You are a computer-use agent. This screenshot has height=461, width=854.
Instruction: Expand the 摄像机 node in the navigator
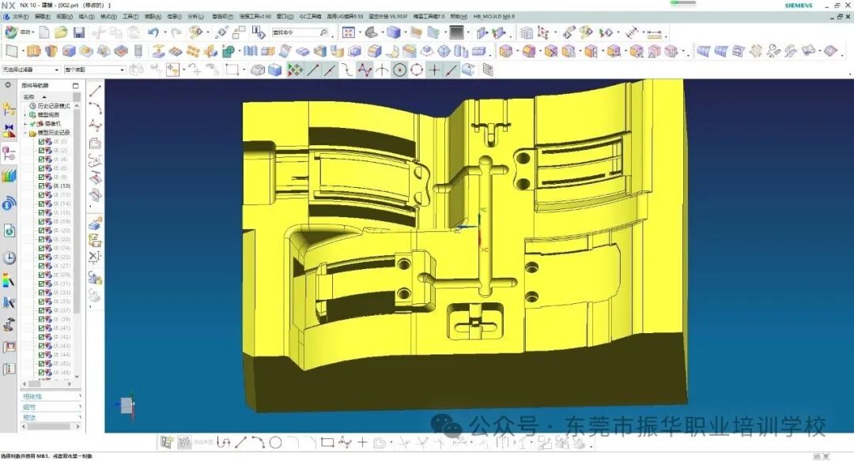(x=25, y=124)
